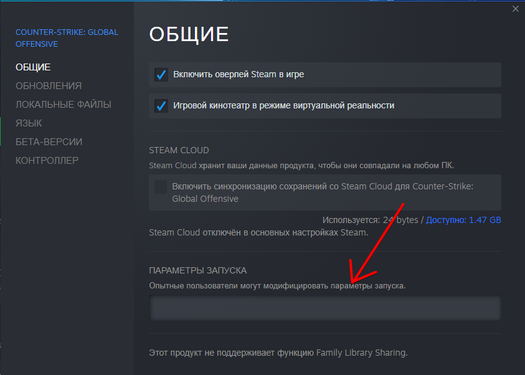
Task: Select the ОБЩИЕ section in the sidebar
Action: pyautogui.click(x=33, y=67)
